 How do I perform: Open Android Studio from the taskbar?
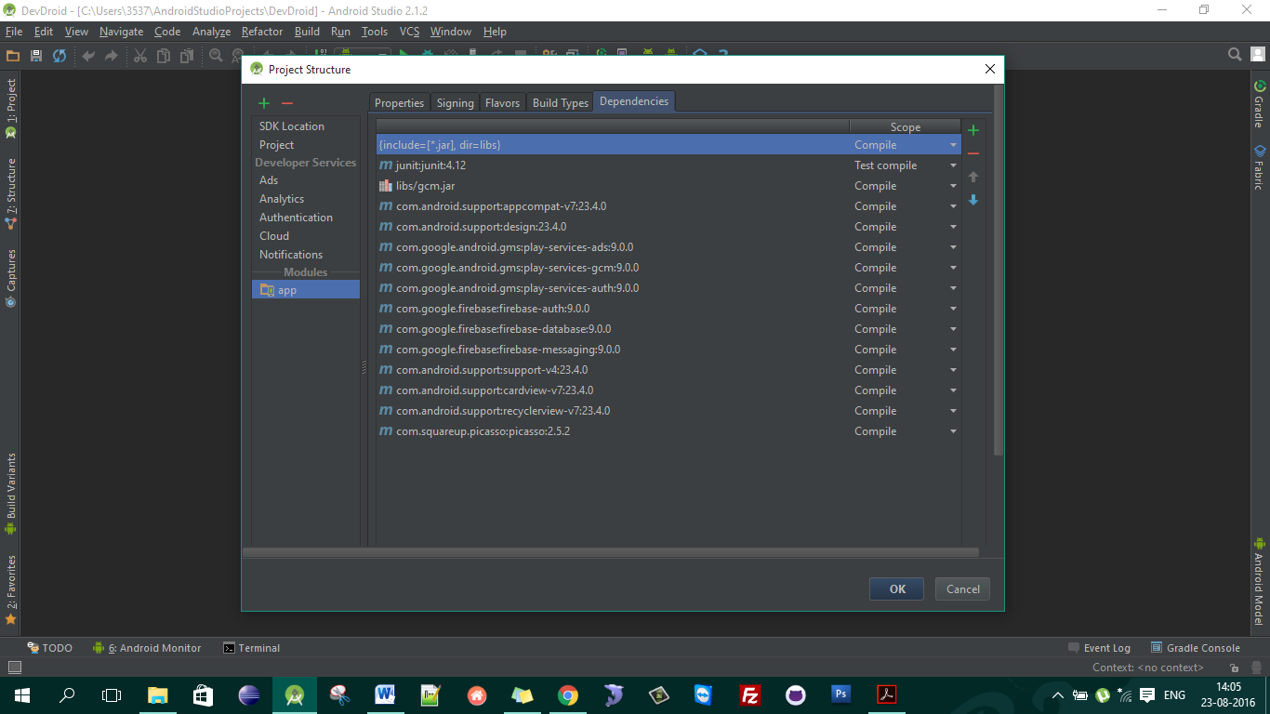pos(295,694)
